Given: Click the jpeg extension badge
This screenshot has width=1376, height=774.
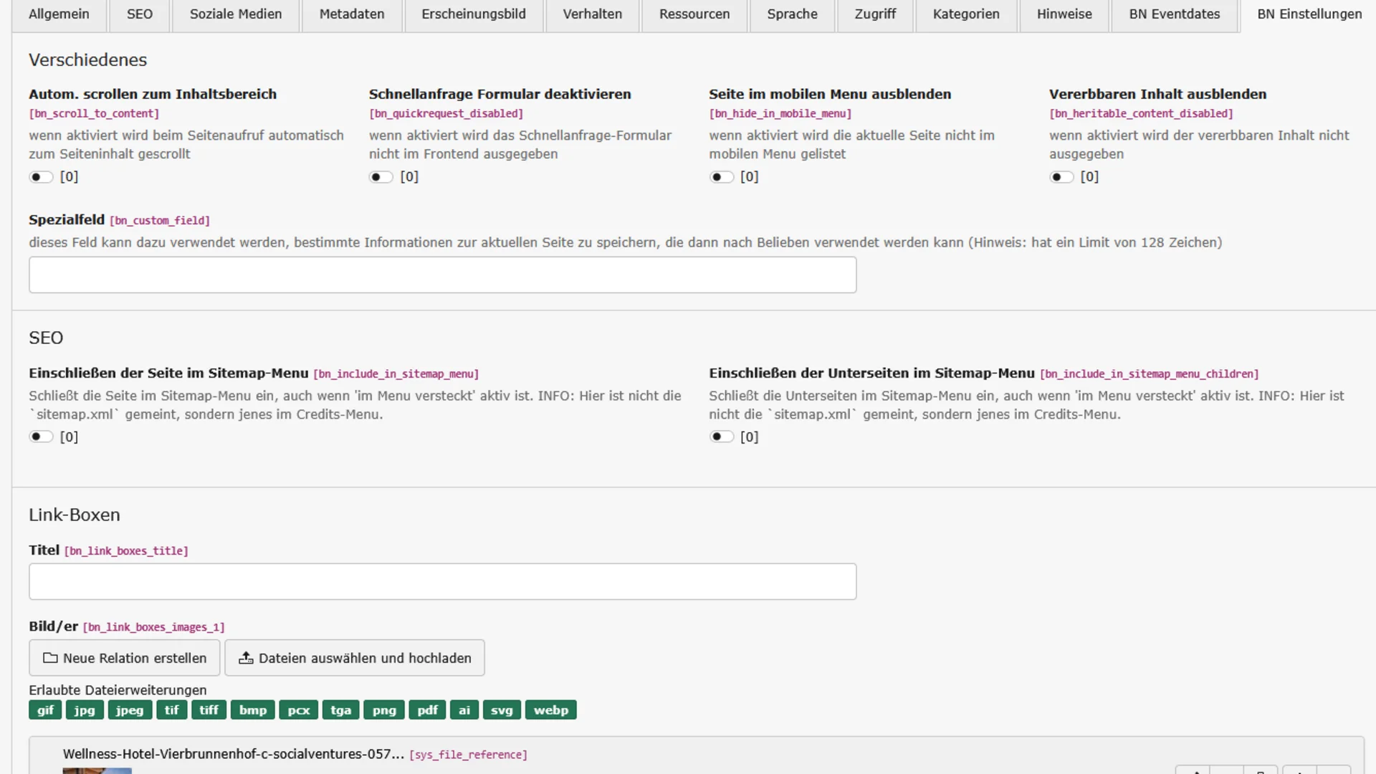Looking at the screenshot, I should tap(130, 710).
